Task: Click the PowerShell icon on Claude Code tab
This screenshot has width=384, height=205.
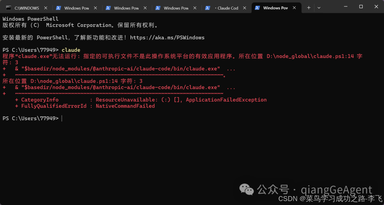Action: tap(207, 8)
